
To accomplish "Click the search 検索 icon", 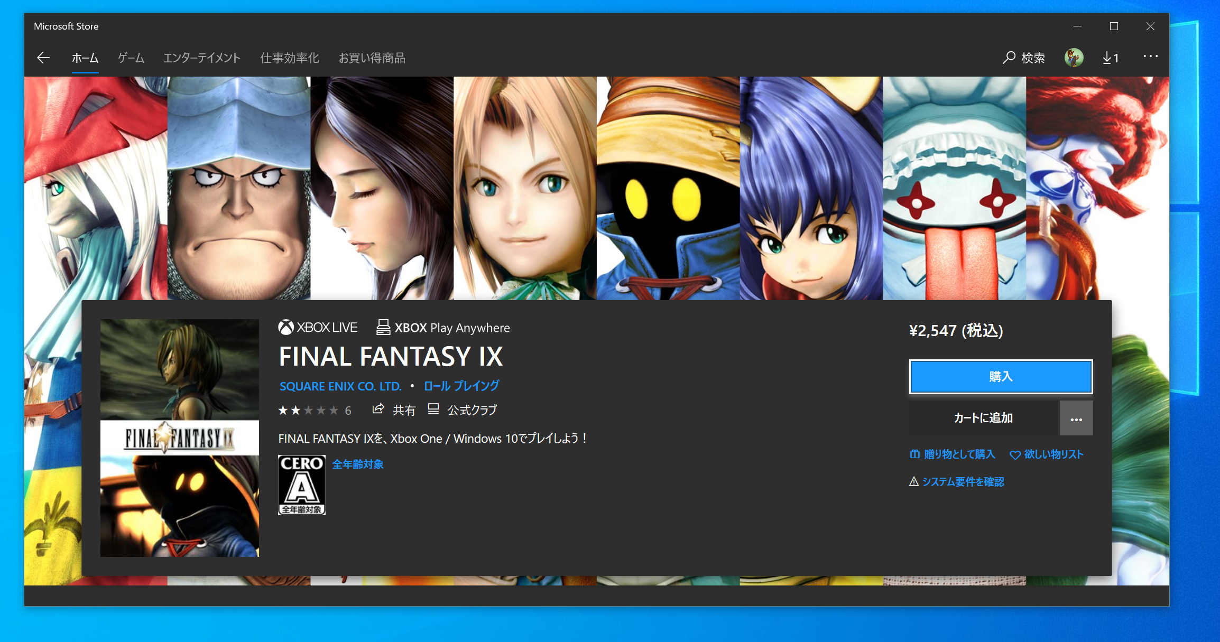I will tap(1025, 57).
